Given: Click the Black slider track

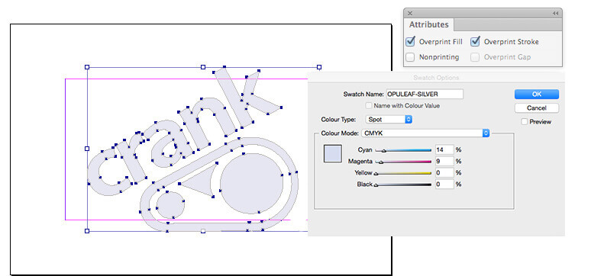Looking at the screenshot, I should coord(403,185).
